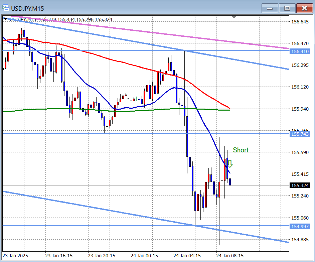315x262 pixels.
Task: Select the 156.410 horizontal level price label
Action: 300,51
